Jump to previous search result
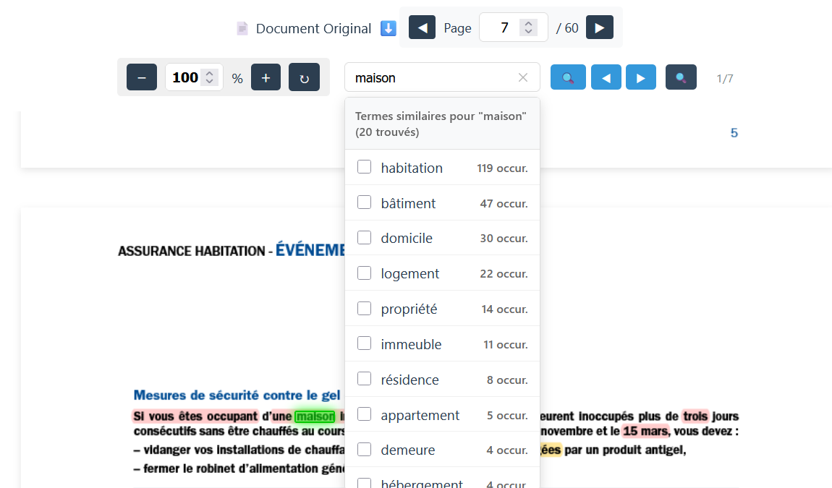 (606, 77)
